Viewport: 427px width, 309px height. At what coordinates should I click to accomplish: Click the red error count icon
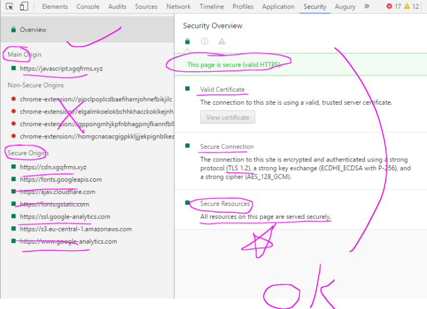tap(389, 6)
